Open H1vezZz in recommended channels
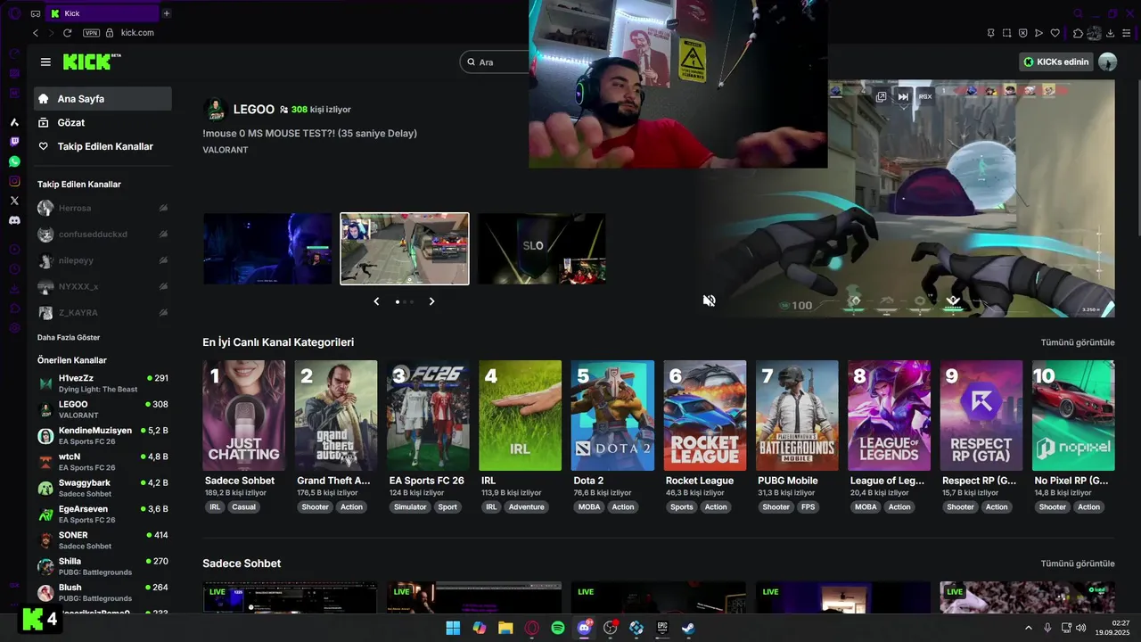This screenshot has height=642, width=1141. pos(103,383)
